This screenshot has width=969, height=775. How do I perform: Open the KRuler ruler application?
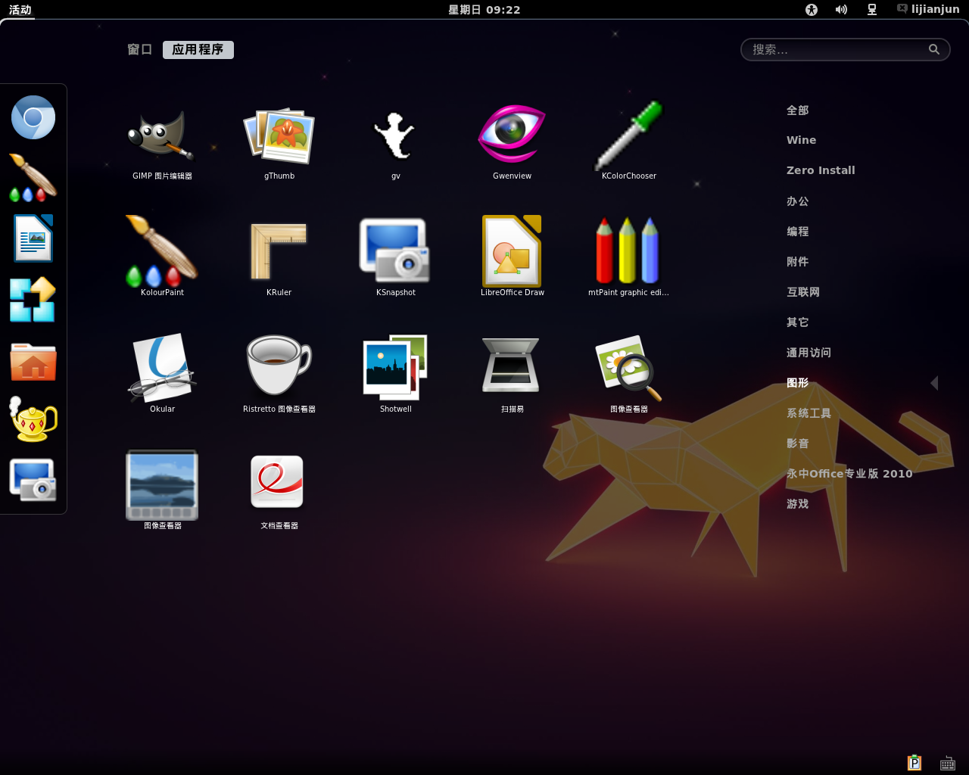279,256
